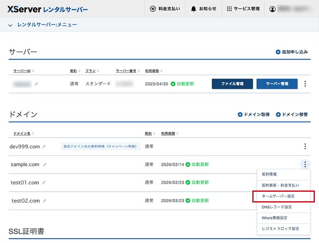Click the スタンダード plan text
The width and height of the screenshot is (319, 243).
pyautogui.click(x=98, y=84)
